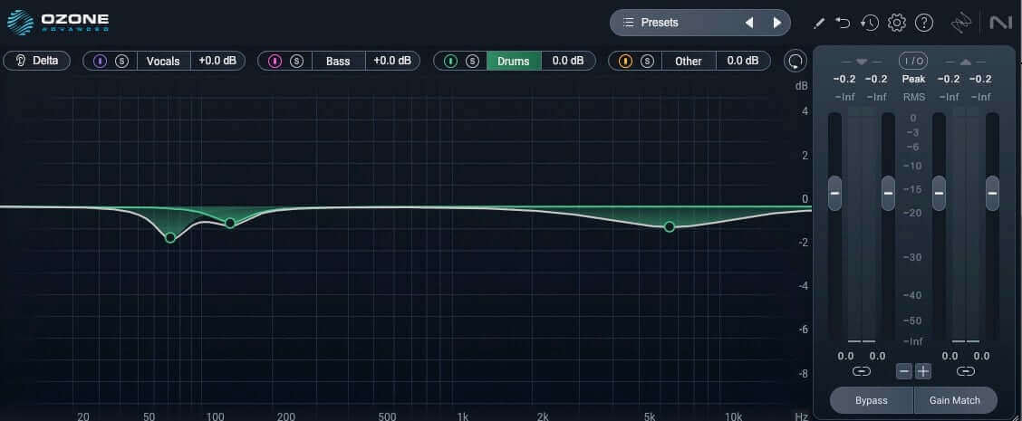This screenshot has width=1022, height=421.
Task: Click the Bass +0.0 dB gain field
Action: pos(392,61)
